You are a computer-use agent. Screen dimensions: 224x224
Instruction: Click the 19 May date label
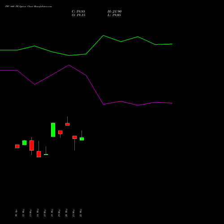pyautogui.click(x=59, y=213)
